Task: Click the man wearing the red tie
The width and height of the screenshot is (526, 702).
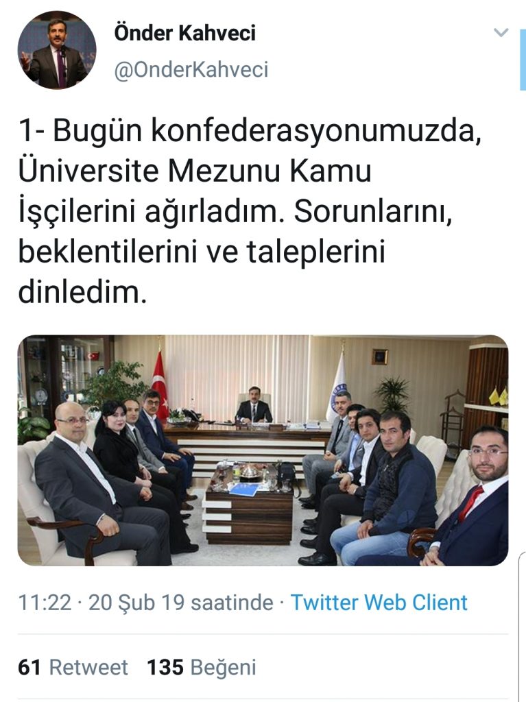Action: 472,498
